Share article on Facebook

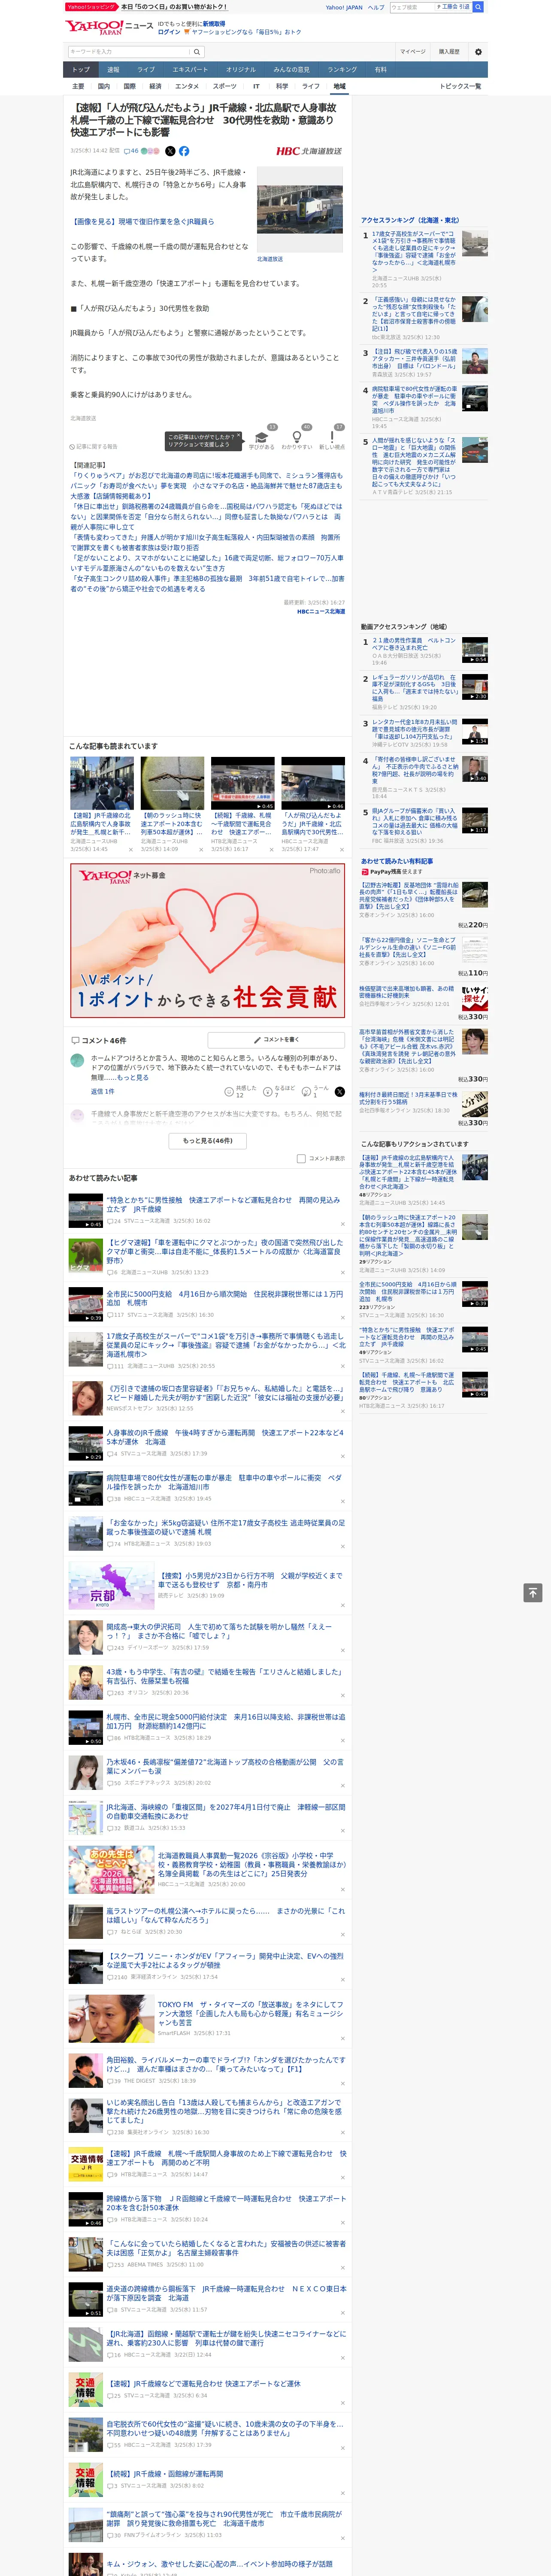coord(184,151)
